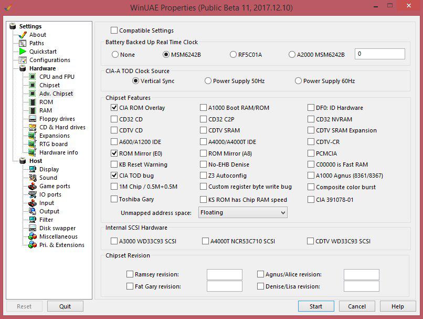Open the Hardware section in the tree
The height and width of the screenshot is (319, 423).
[x=43, y=68]
